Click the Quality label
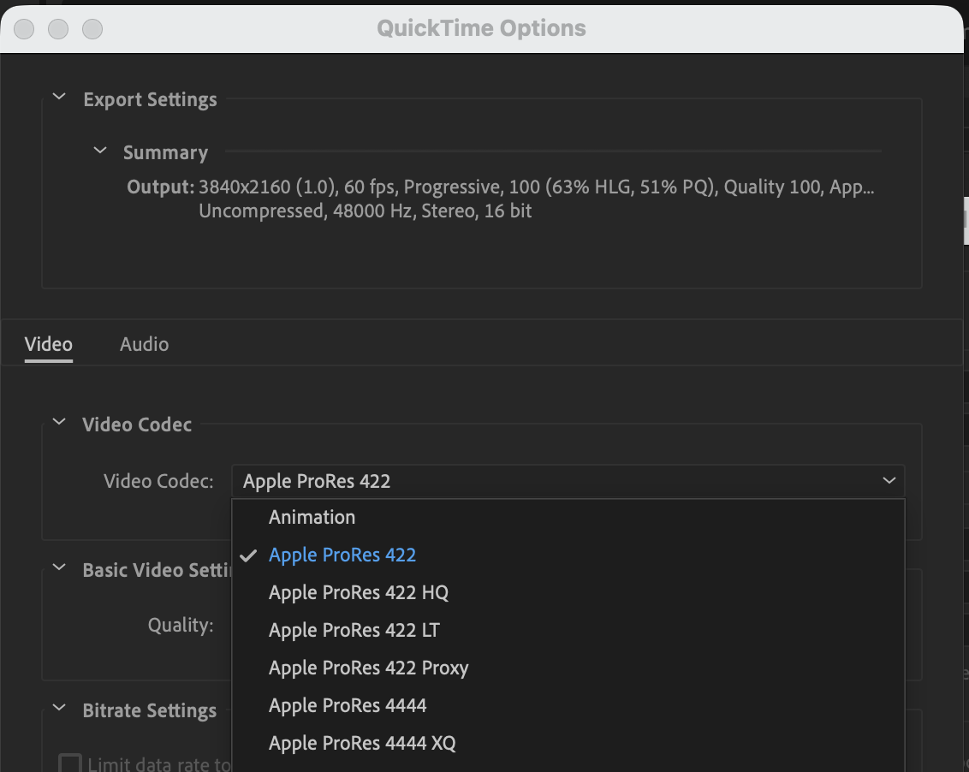Screen dimensions: 969x772 (181, 625)
